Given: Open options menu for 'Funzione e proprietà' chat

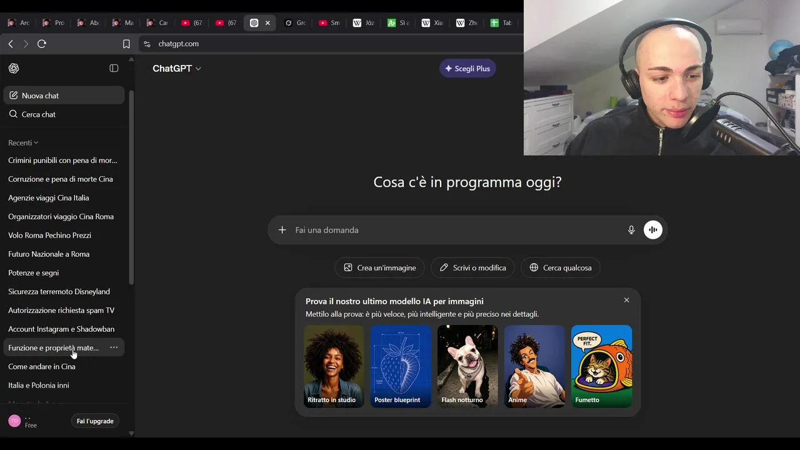Looking at the screenshot, I should click(114, 347).
